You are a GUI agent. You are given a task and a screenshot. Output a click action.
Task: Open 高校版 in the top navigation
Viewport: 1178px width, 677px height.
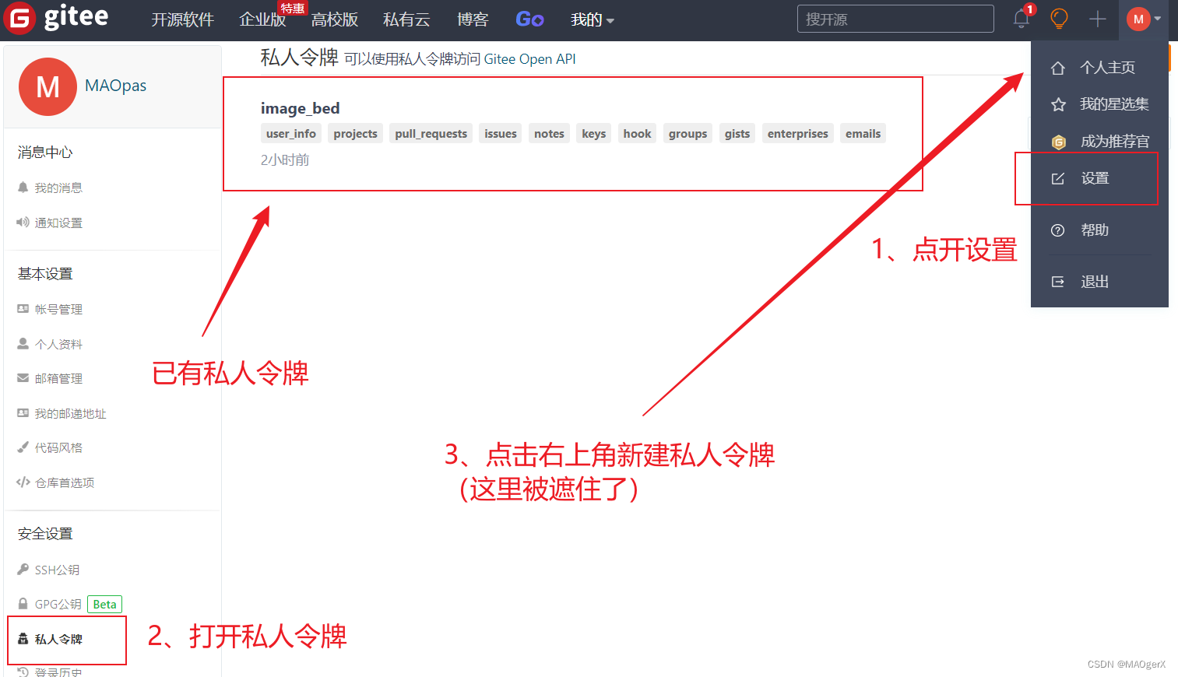pyautogui.click(x=335, y=19)
